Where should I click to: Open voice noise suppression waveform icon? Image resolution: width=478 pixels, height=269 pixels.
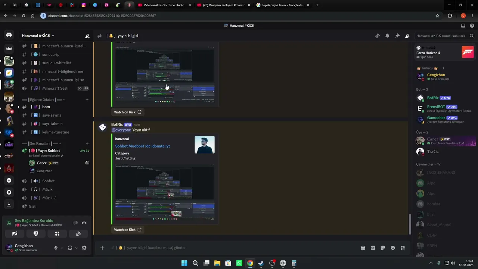tap(75, 223)
